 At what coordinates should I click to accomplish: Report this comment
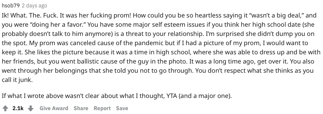102,108
